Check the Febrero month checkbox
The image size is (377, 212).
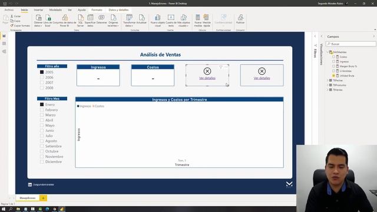(42, 110)
